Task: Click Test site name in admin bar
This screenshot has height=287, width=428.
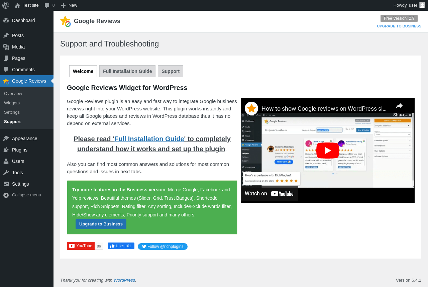Action: [x=31, y=5]
